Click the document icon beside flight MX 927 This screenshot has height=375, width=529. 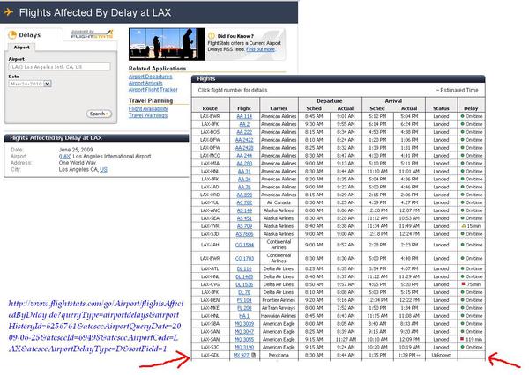256,355
